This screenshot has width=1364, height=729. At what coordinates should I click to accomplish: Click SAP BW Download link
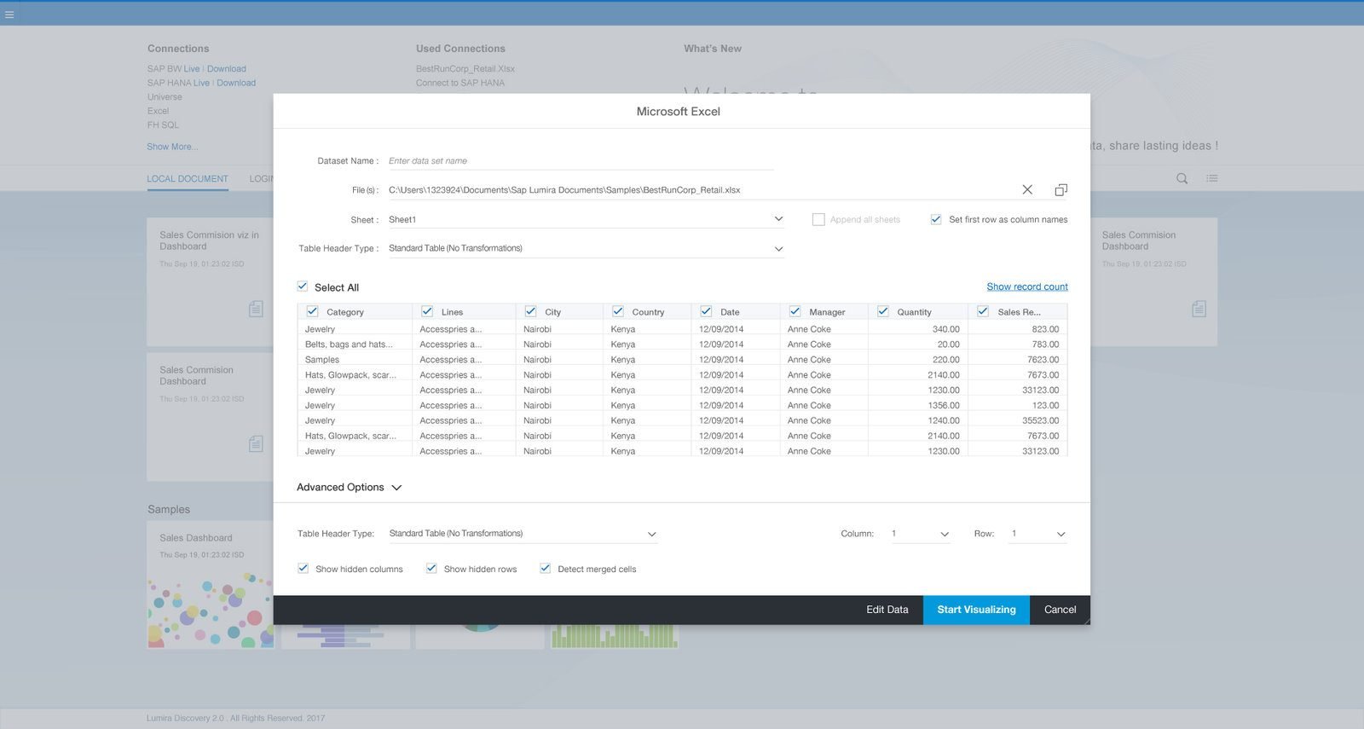[x=227, y=69]
